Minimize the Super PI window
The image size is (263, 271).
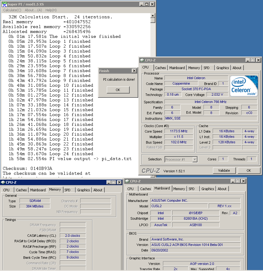click(x=142, y=4)
